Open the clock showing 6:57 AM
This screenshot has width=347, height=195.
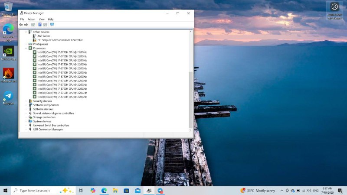[327, 190]
